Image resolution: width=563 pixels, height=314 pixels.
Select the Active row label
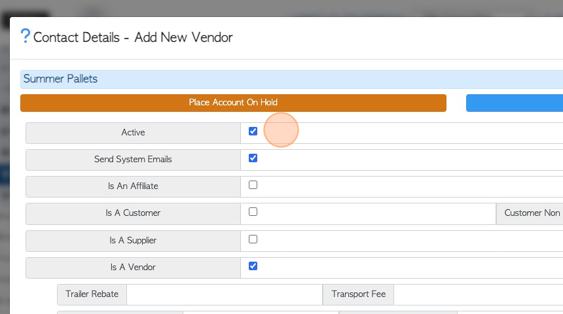(133, 133)
